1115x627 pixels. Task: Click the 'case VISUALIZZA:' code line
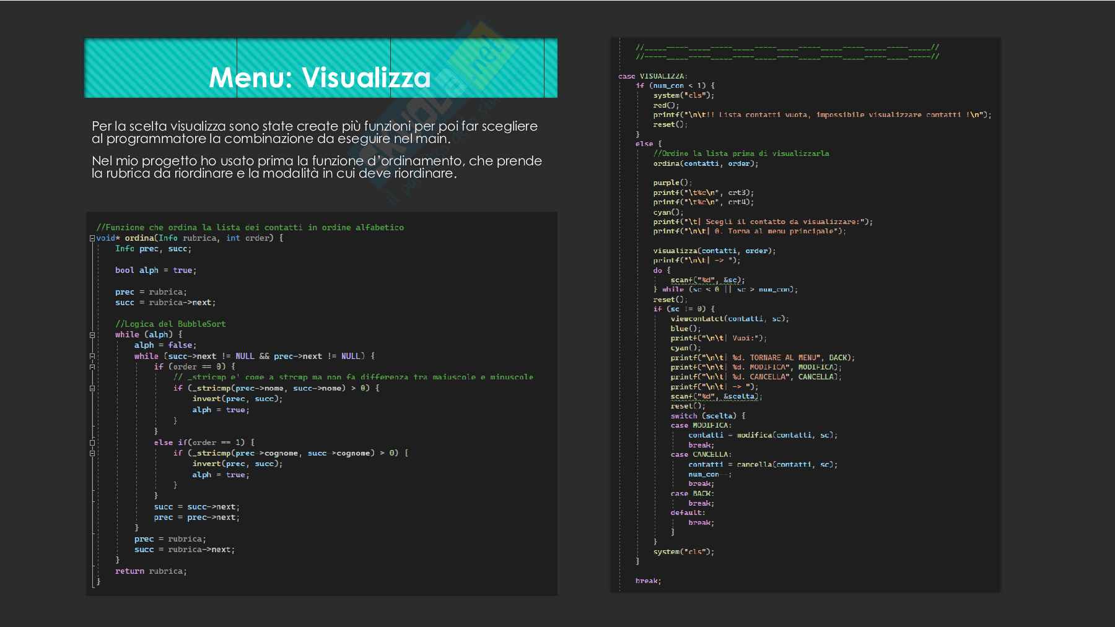click(x=652, y=76)
